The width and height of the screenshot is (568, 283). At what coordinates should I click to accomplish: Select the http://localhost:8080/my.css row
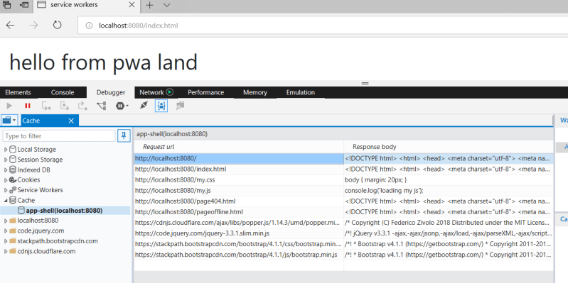click(343, 180)
